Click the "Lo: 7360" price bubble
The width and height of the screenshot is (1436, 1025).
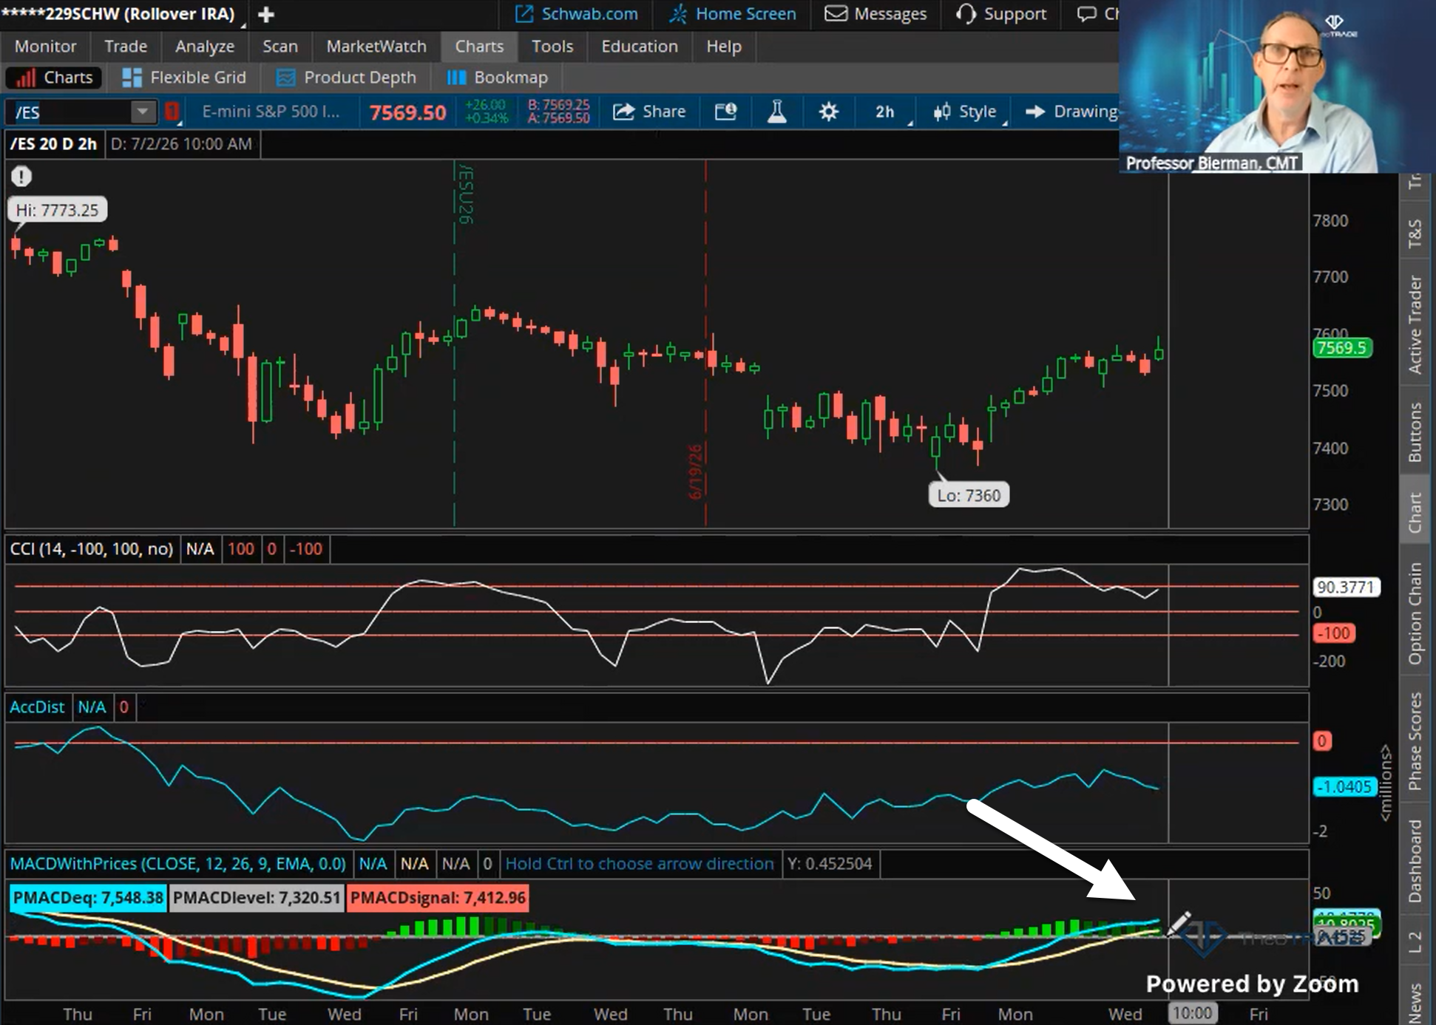(x=969, y=495)
